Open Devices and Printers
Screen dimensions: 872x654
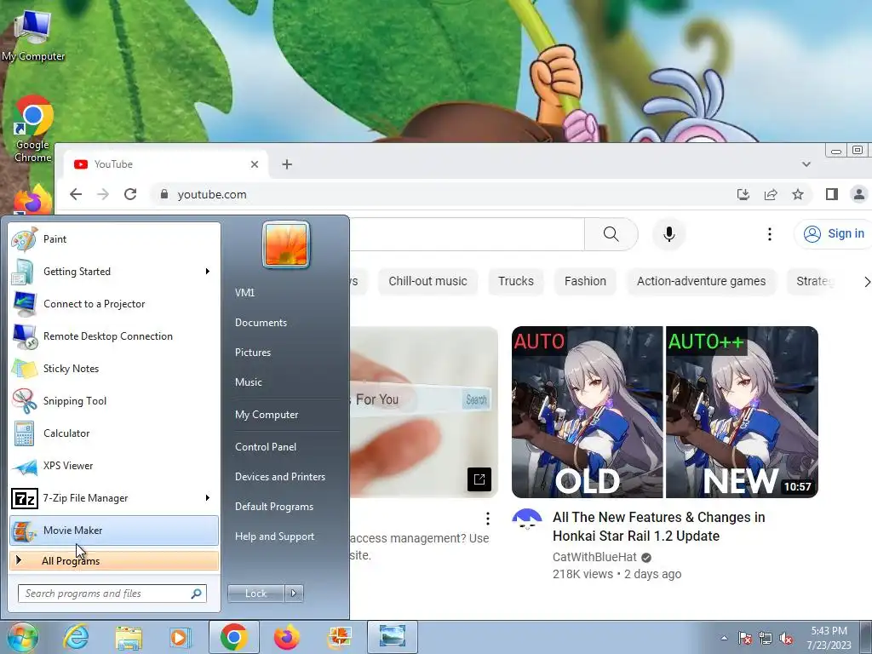pyautogui.click(x=279, y=477)
